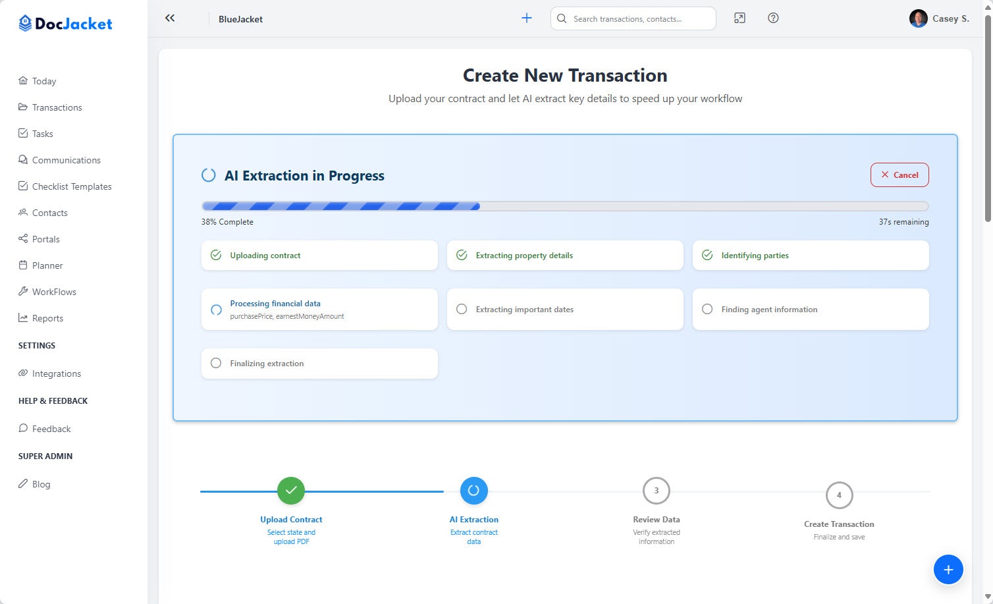Click green check icon on Identifying parties
Image resolution: width=993 pixels, height=604 pixels.
pyautogui.click(x=707, y=255)
